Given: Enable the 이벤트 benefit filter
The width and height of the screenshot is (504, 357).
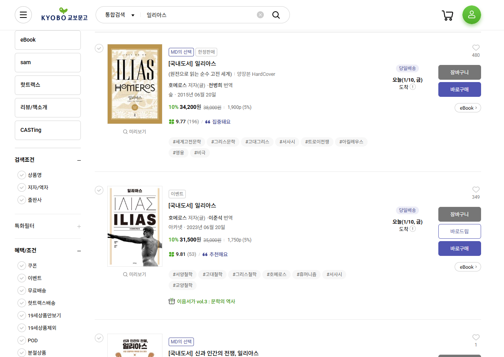Looking at the screenshot, I should [x=22, y=278].
